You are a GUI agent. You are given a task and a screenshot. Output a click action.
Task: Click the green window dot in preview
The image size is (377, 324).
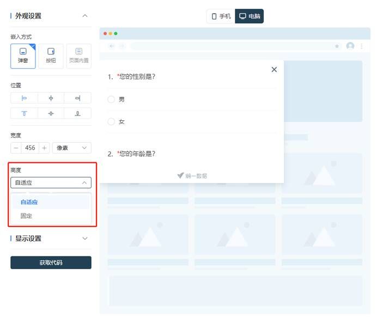click(x=115, y=33)
